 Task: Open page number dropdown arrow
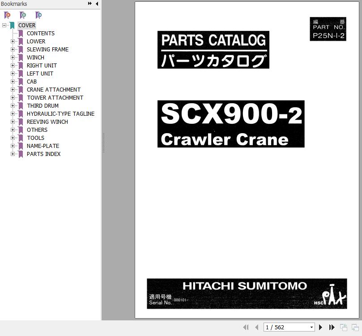(x=311, y=327)
